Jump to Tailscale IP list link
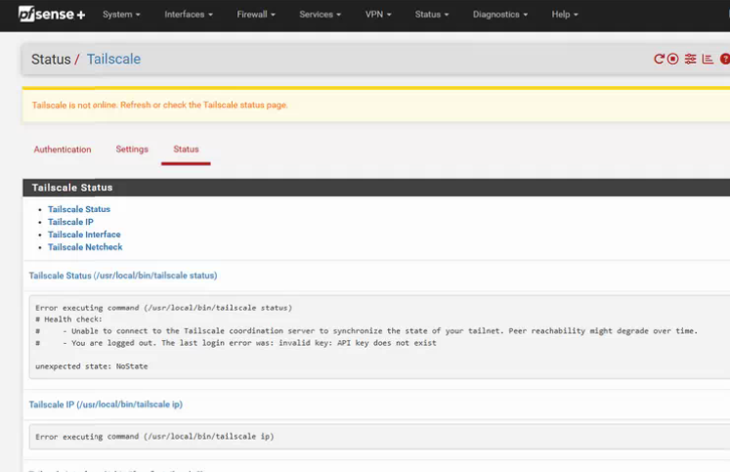 70,222
